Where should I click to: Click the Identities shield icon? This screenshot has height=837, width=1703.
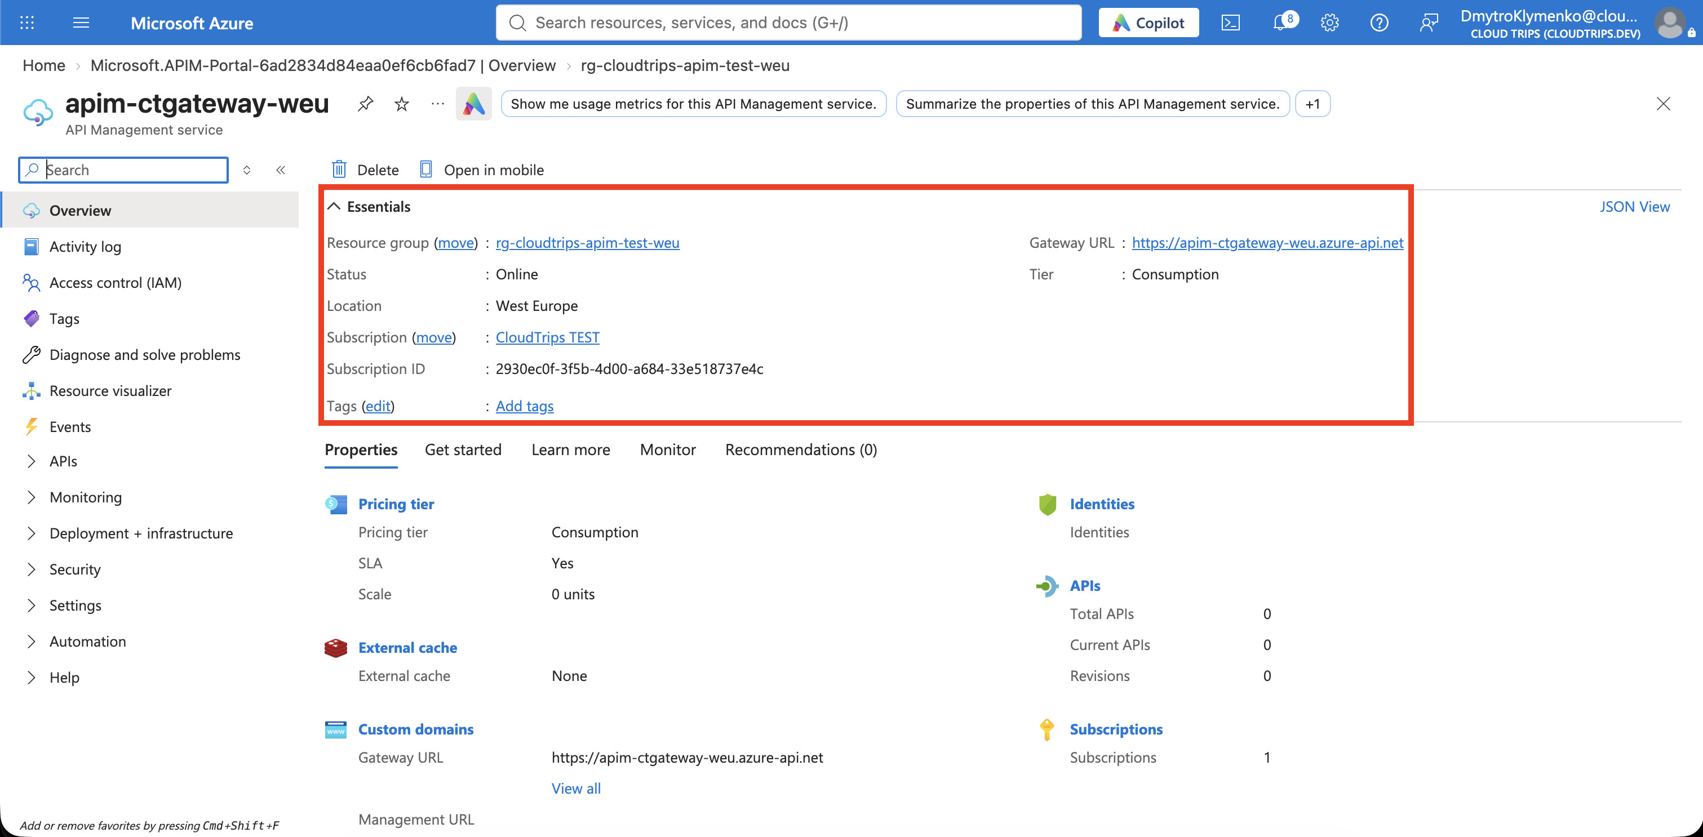[1047, 504]
